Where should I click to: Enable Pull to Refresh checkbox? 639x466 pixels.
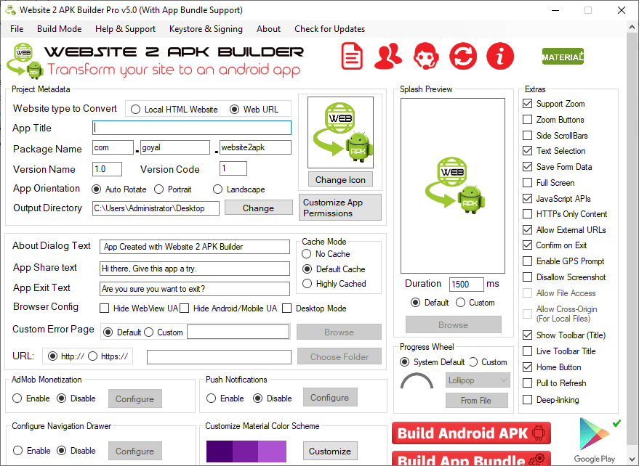click(527, 383)
